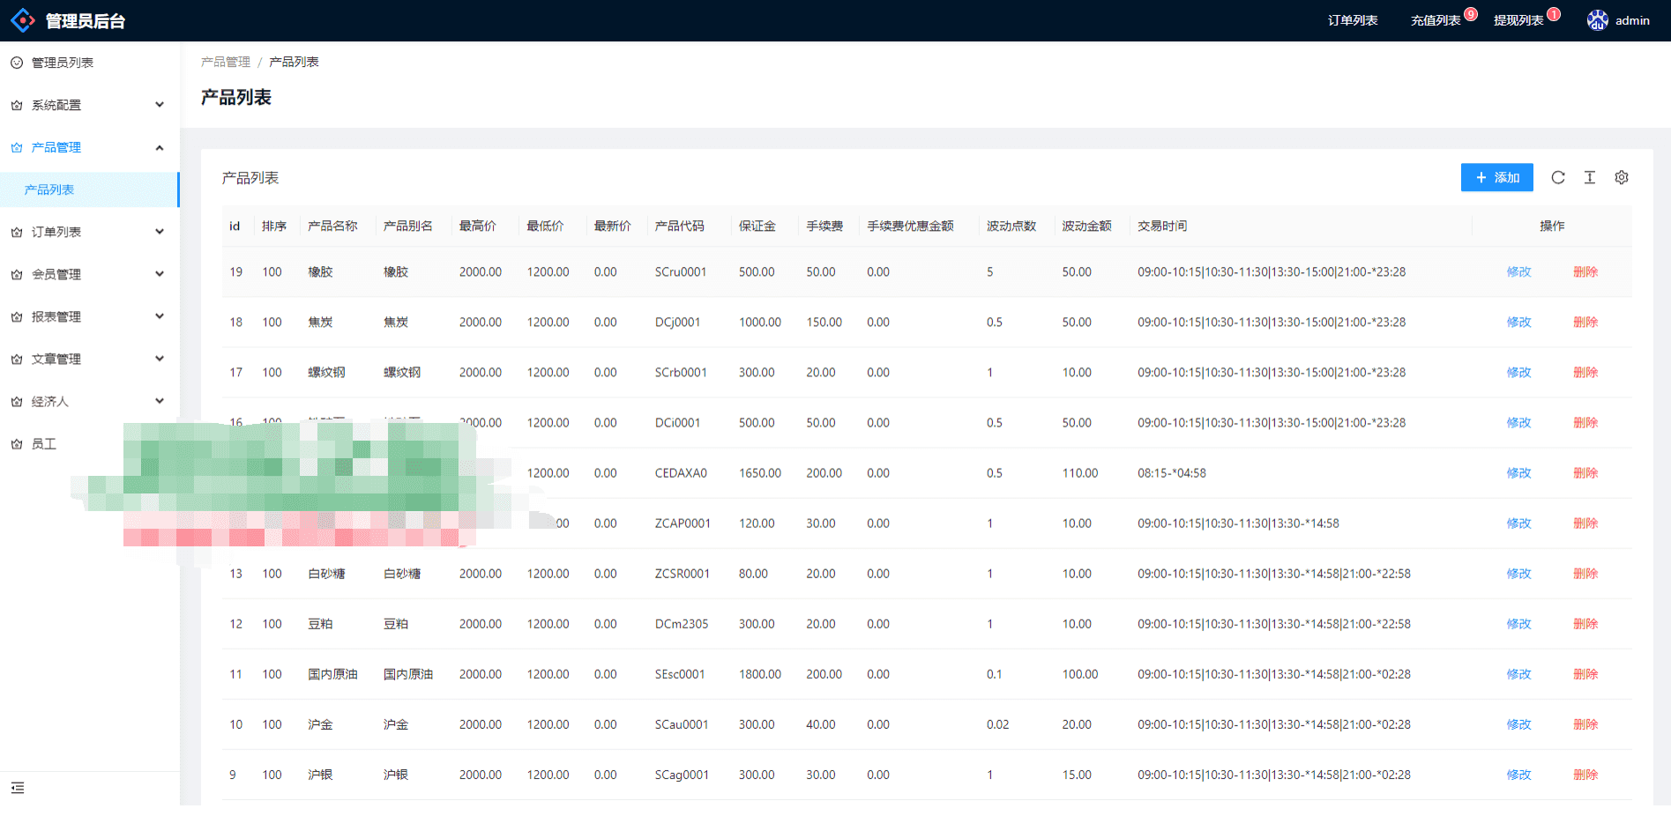The height and width of the screenshot is (816, 1671).
Task: Click the 添加 button
Action: [1496, 177]
